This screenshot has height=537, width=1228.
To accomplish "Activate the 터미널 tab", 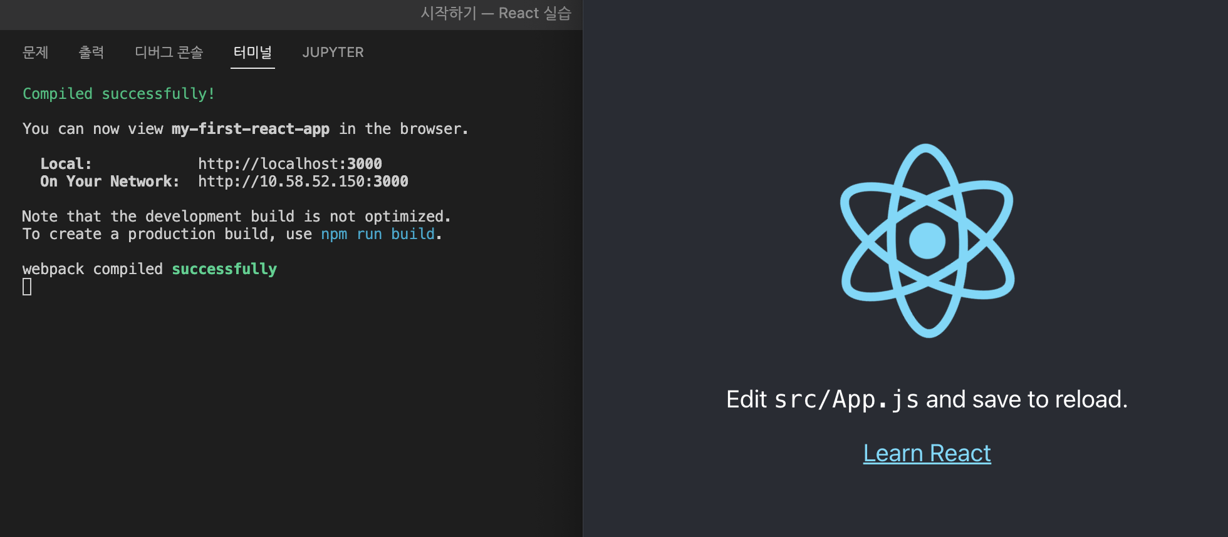I will (x=252, y=53).
